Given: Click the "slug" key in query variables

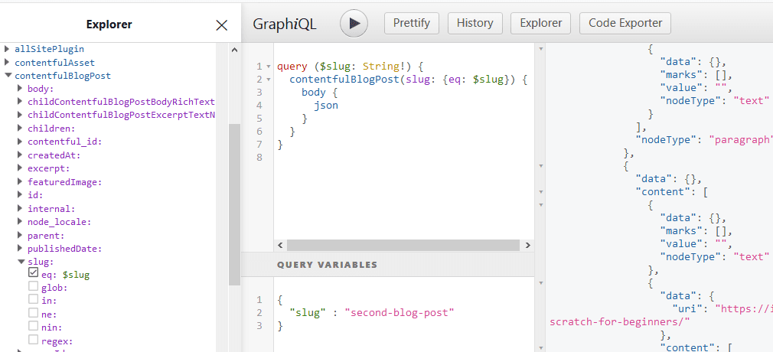Looking at the screenshot, I should click(x=307, y=312).
